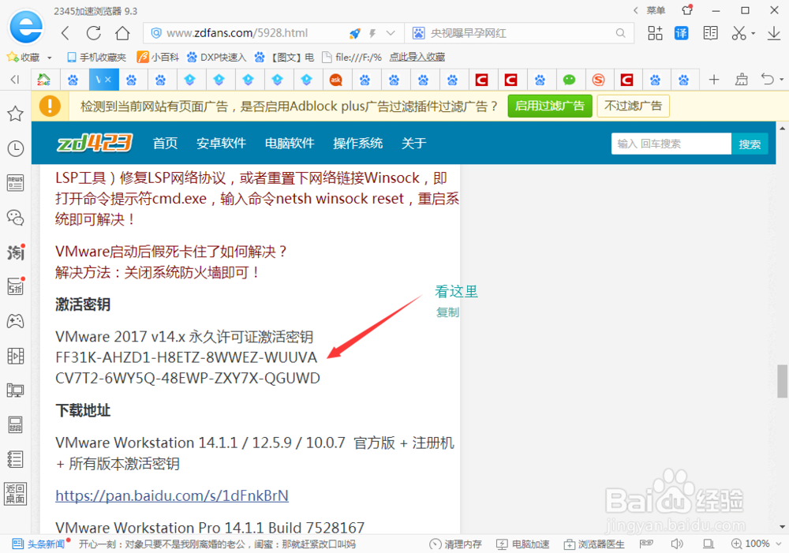789x553 pixels.
Task: Open the 电脑软件 site menu item
Action: pos(290,144)
